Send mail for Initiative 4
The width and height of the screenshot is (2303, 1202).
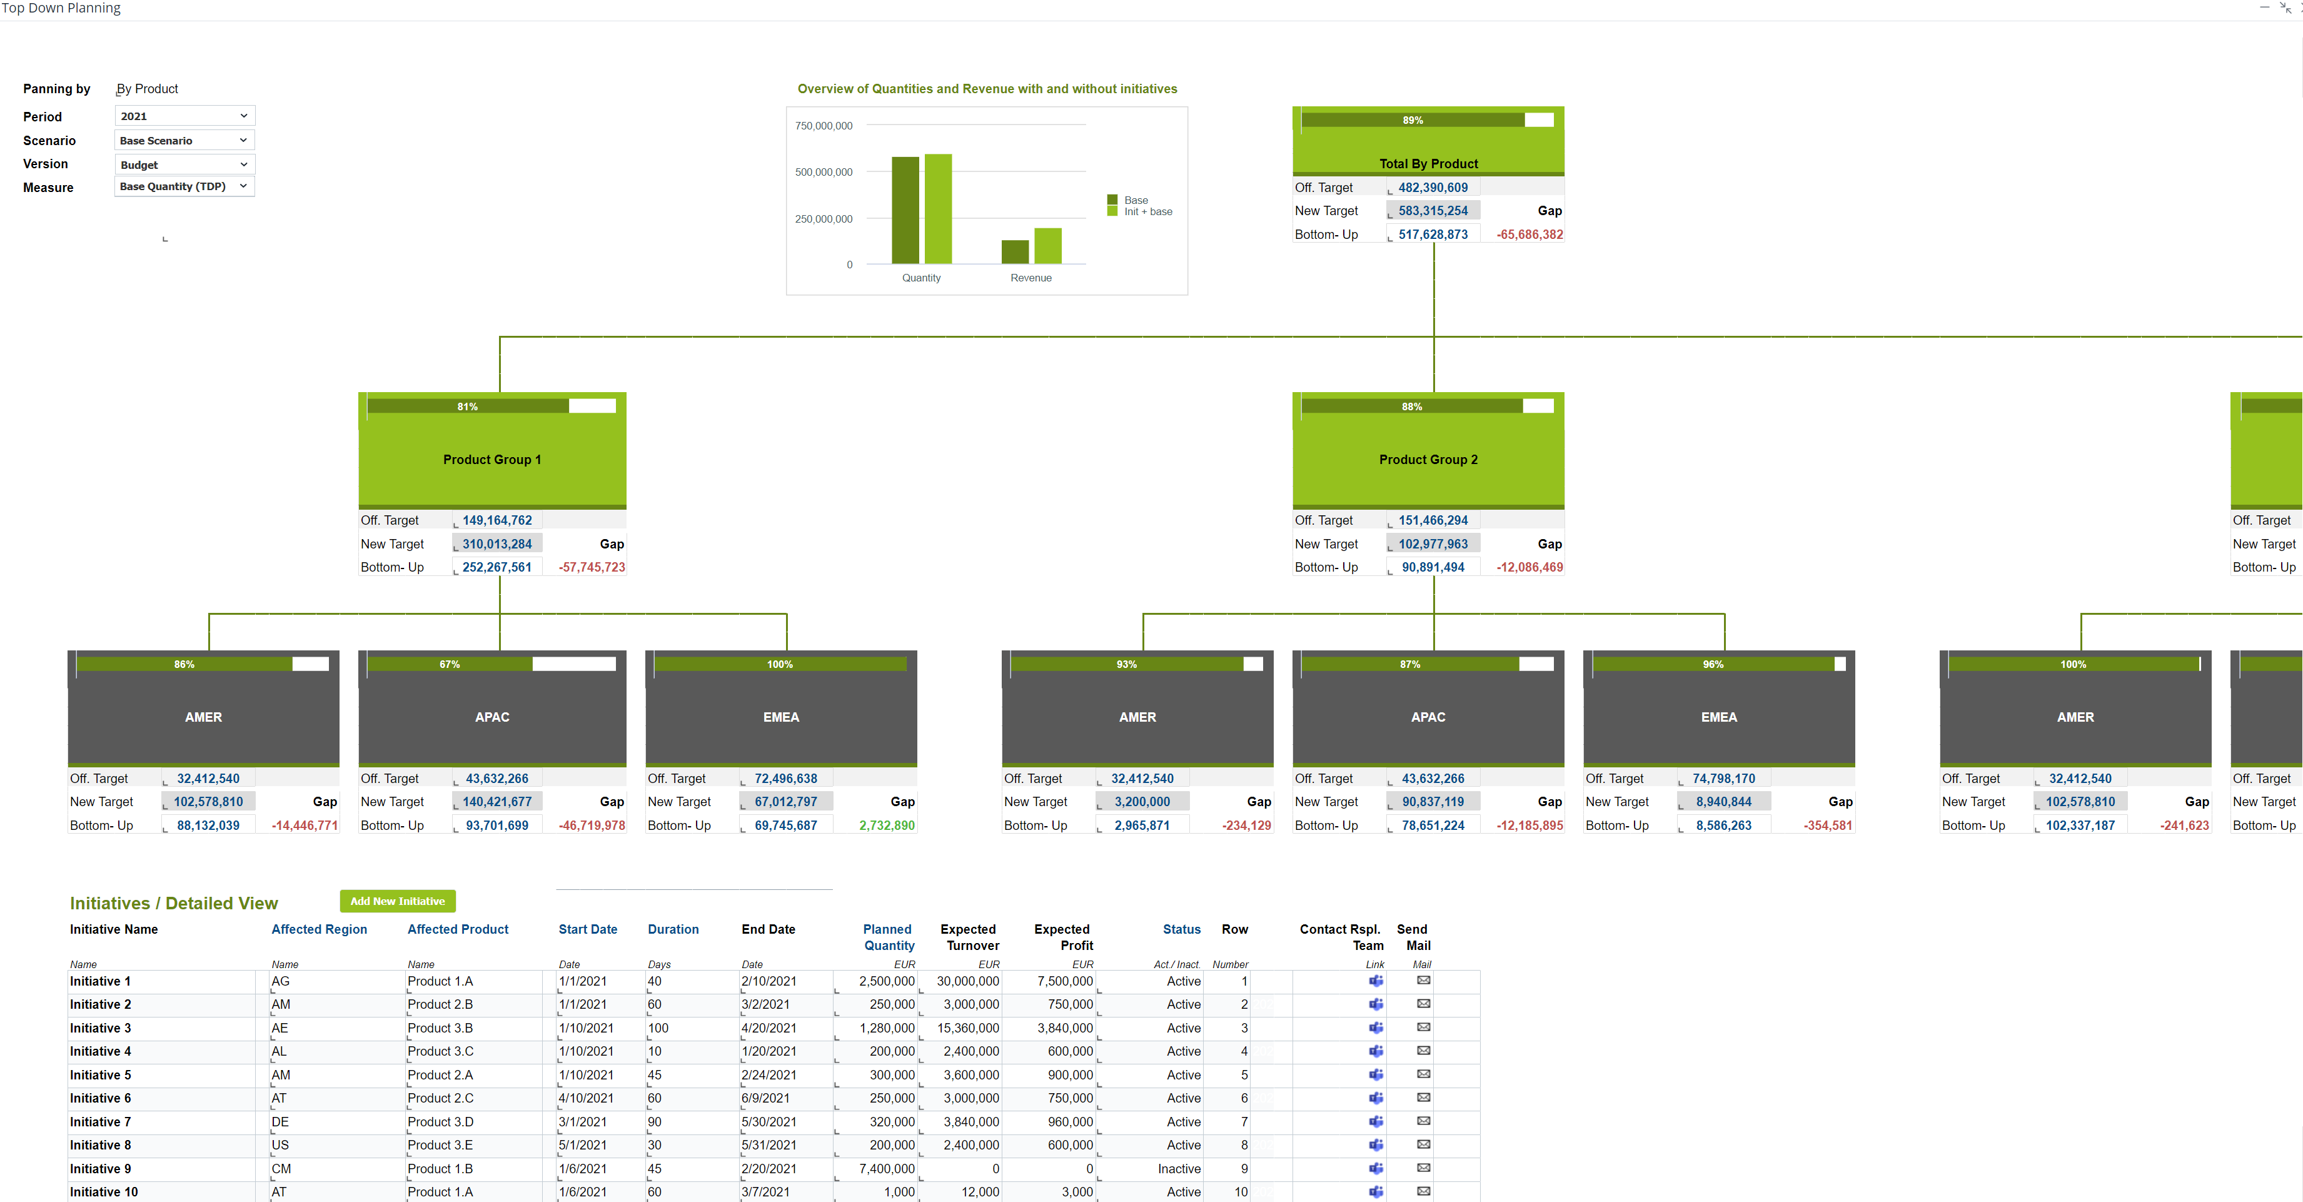[x=1423, y=1050]
